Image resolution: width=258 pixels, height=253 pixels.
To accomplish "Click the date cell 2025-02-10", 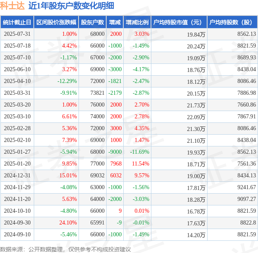I will (x=17, y=140).
